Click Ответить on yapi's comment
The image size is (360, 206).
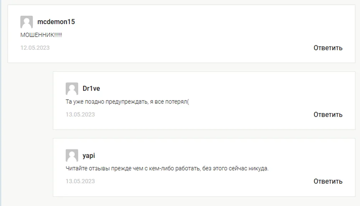(328, 181)
